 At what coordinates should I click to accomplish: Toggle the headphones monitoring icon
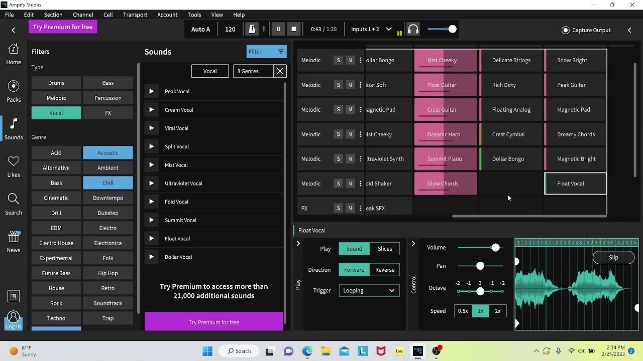click(413, 29)
